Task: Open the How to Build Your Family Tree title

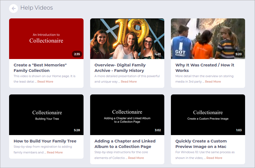Action: click(45, 141)
